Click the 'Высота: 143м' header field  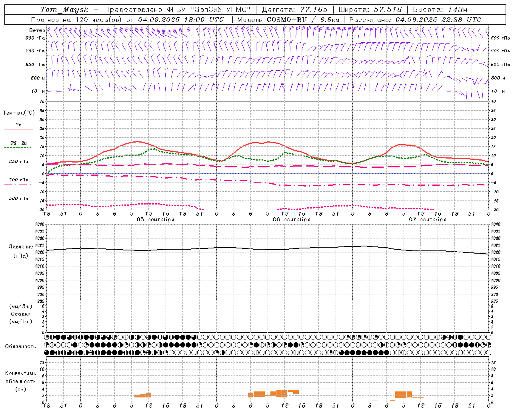tap(440, 10)
